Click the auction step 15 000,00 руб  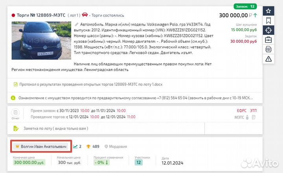[244, 30]
